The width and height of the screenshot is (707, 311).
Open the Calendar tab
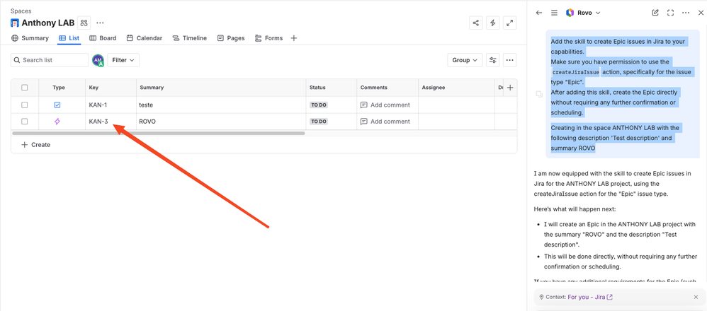tap(145, 38)
